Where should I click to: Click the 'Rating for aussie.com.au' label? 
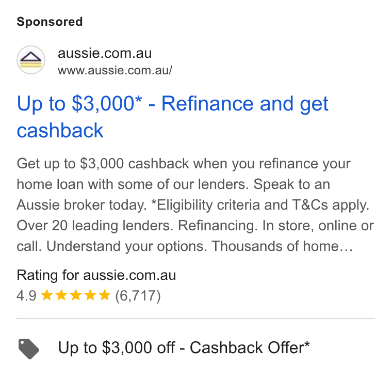pos(96,275)
